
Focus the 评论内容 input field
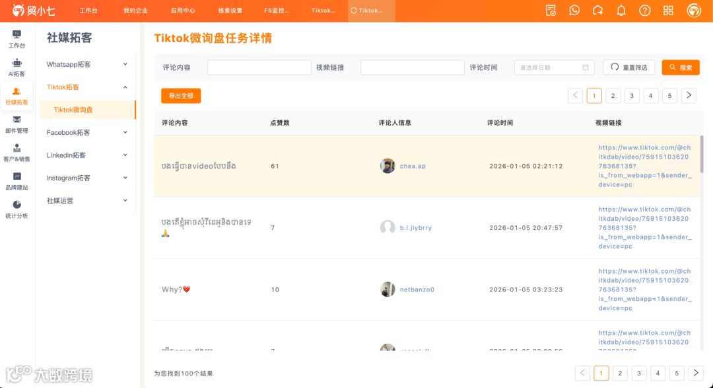coord(259,67)
